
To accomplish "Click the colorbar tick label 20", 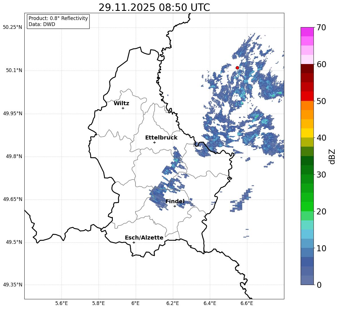I will point(321,211).
